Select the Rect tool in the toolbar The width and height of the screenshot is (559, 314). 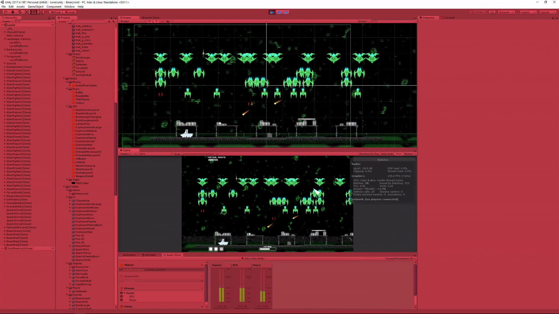click(34, 12)
